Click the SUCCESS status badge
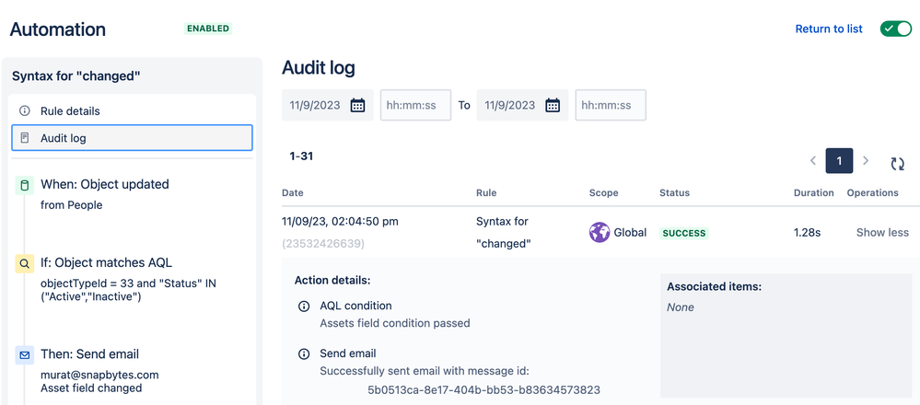 point(684,233)
